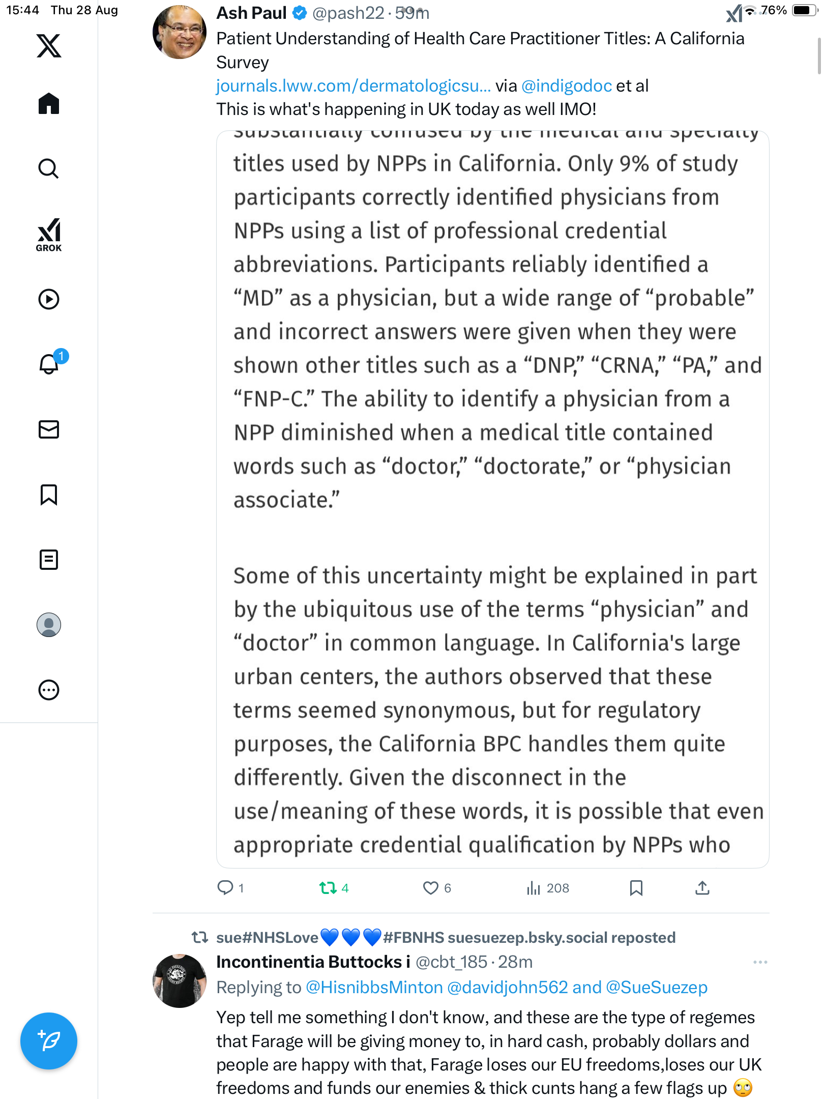The width and height of the screenshot is (824, 1099).
Task: Open the @indigodoc mention link
Action: [567, 86]
